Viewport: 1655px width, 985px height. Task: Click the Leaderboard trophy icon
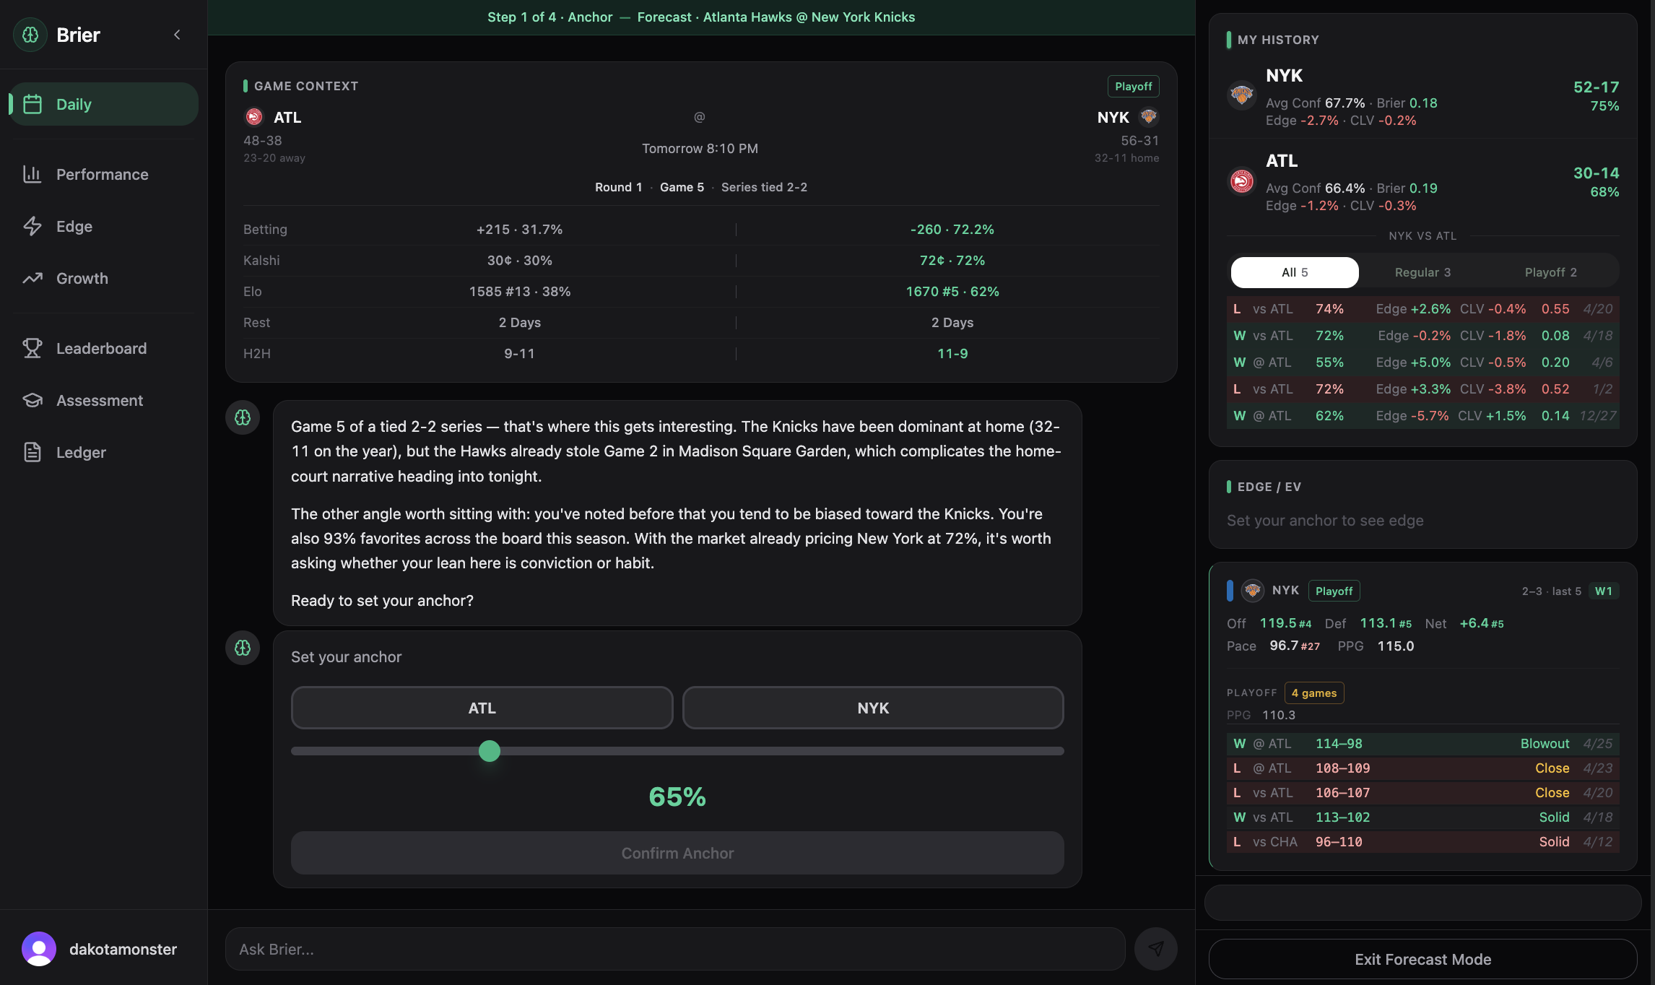tap(32, 348)
